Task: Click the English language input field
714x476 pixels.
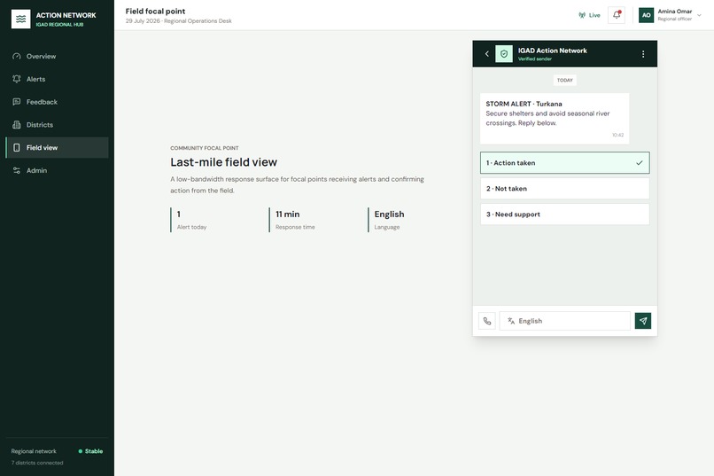Action: coord(564,321)
